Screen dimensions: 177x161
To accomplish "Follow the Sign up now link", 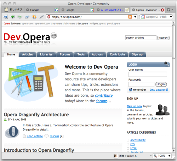I will pyautogui.click(x=135, y=106).
